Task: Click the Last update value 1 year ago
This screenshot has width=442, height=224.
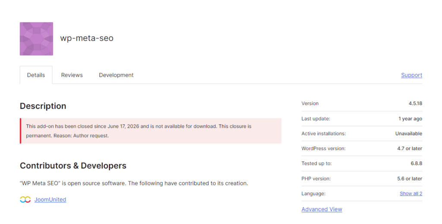Action: click(x=410, y=119)
